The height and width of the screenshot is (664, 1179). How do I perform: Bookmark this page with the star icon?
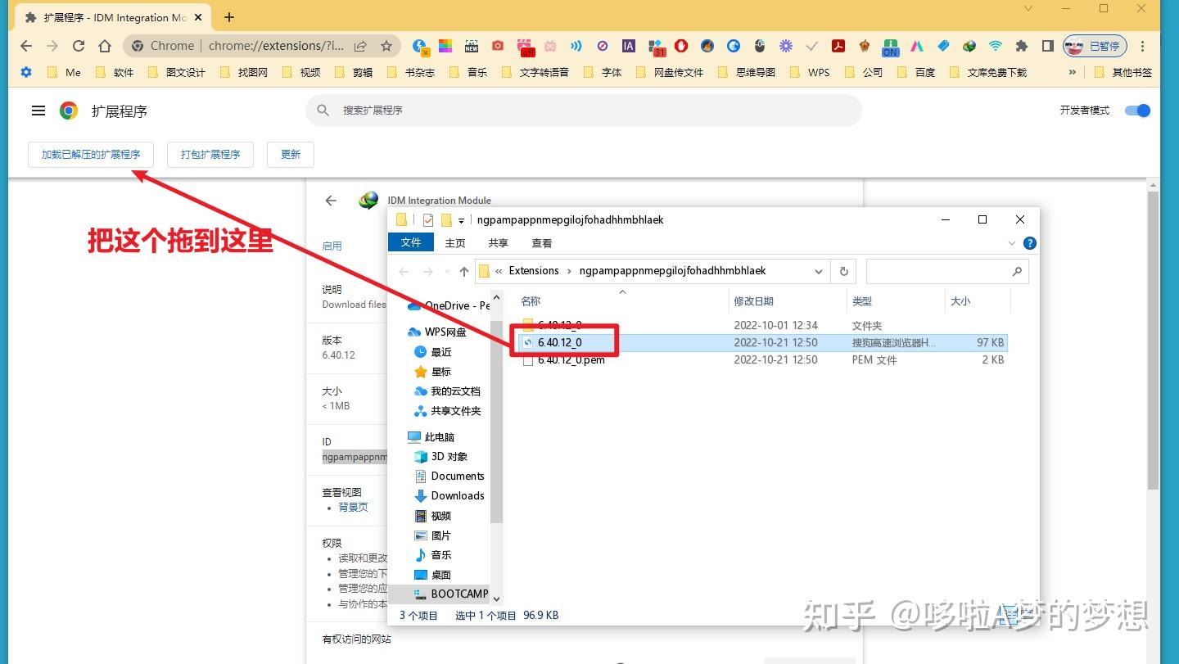[386, 46]
